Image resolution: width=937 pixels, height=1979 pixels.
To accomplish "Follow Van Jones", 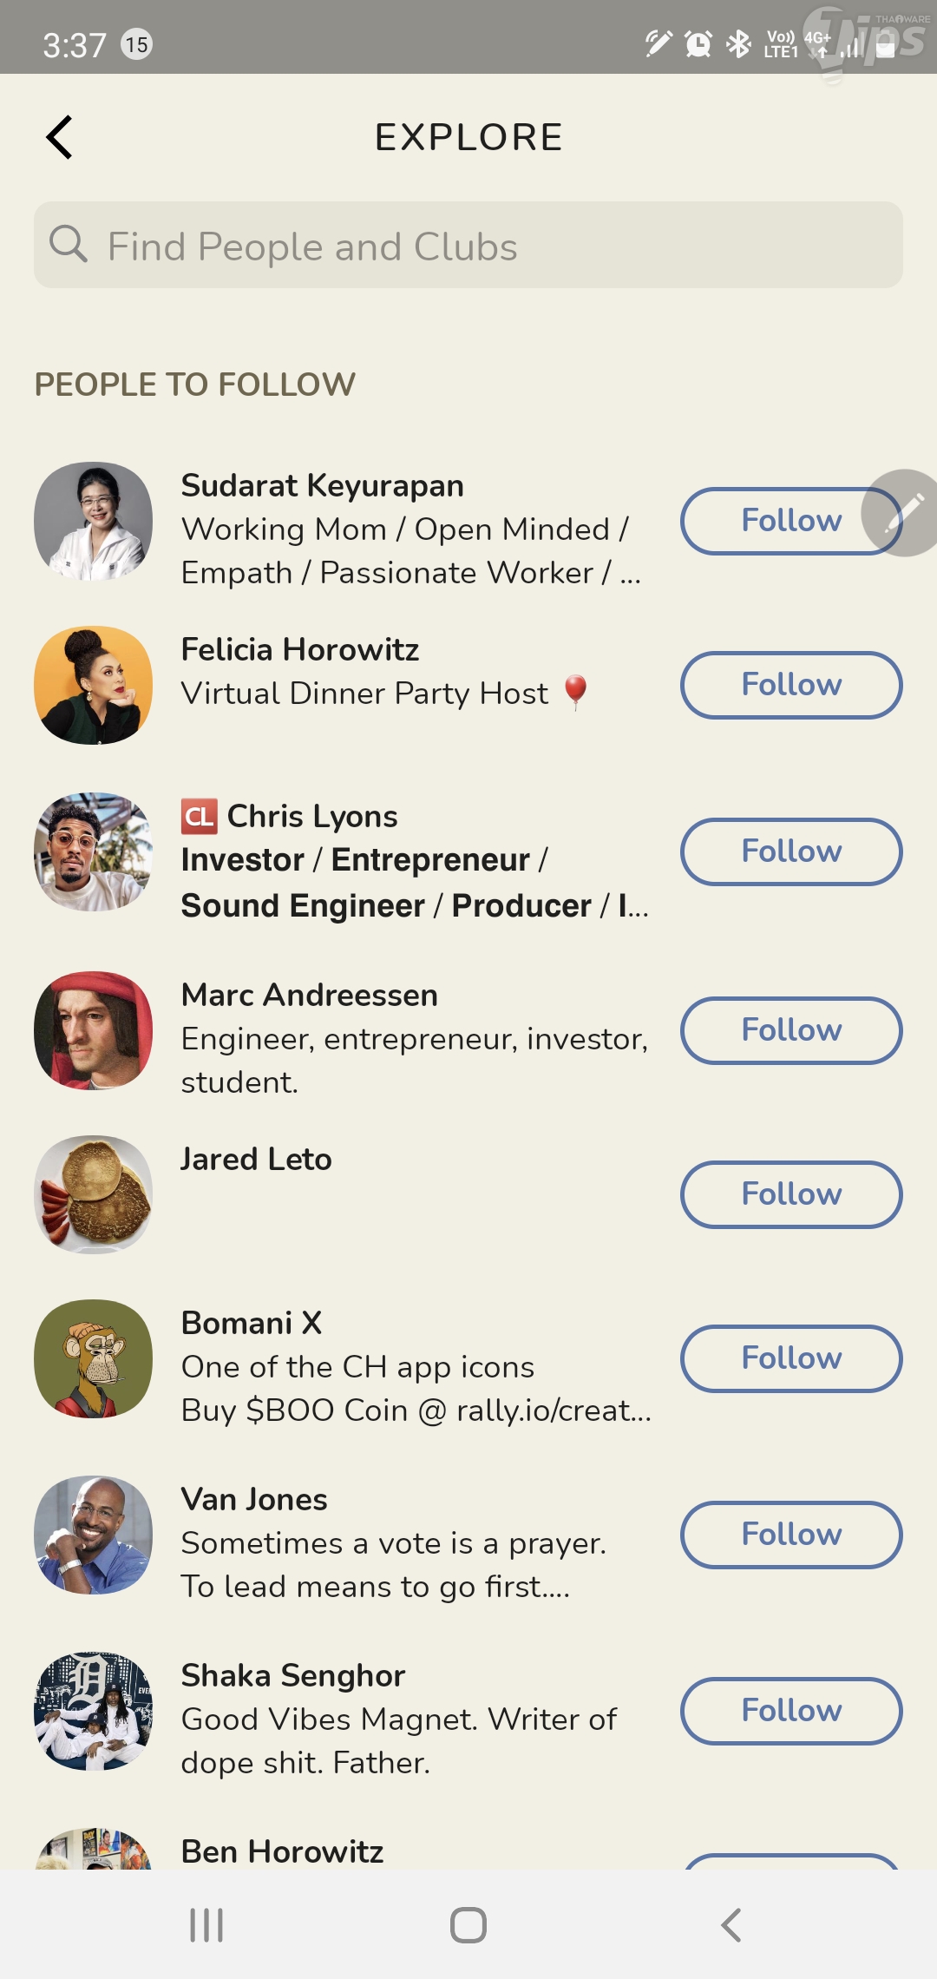I will click(x=791, y=1535).
